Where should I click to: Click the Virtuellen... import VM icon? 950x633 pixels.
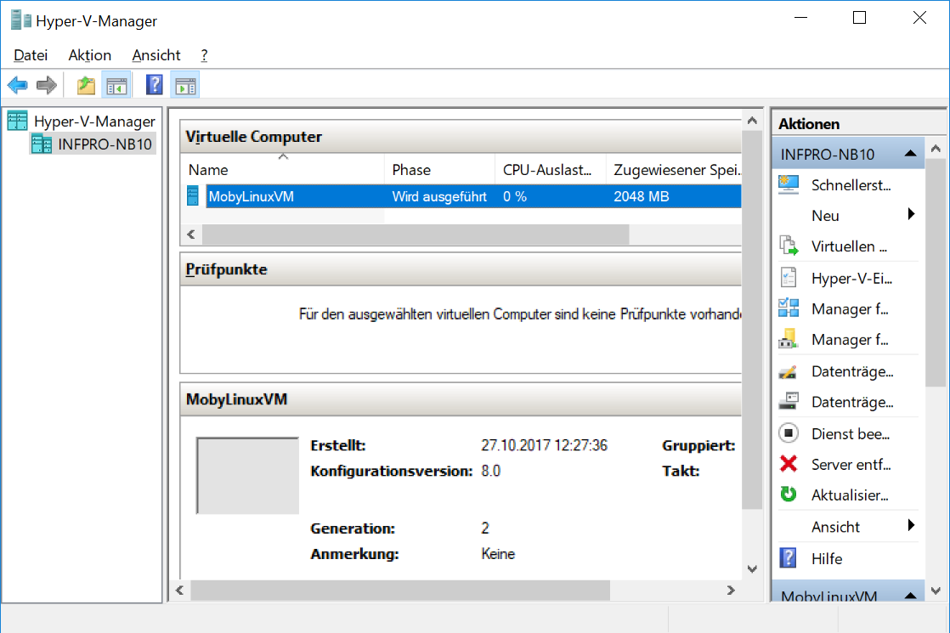coord(789,246)
